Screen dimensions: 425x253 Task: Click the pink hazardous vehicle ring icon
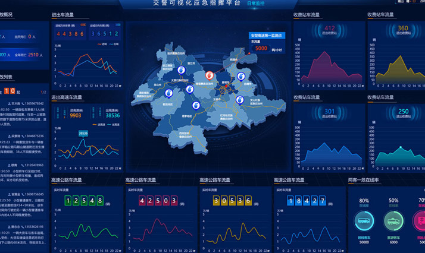(x=420, y=222)
